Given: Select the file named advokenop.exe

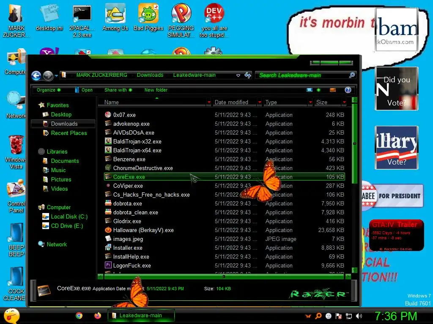Looking at the screenshot, I should coord(132,124).
